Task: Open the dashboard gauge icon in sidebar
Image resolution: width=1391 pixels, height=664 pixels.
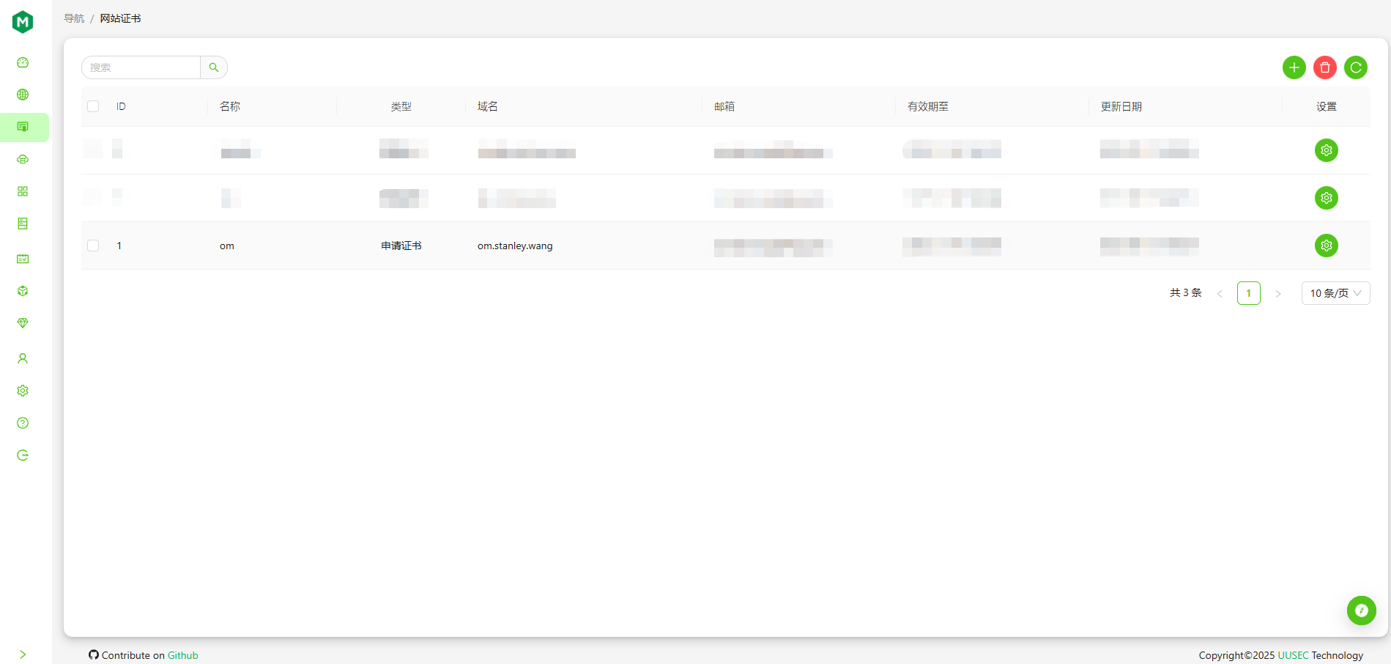Action: tap(23, 62)
